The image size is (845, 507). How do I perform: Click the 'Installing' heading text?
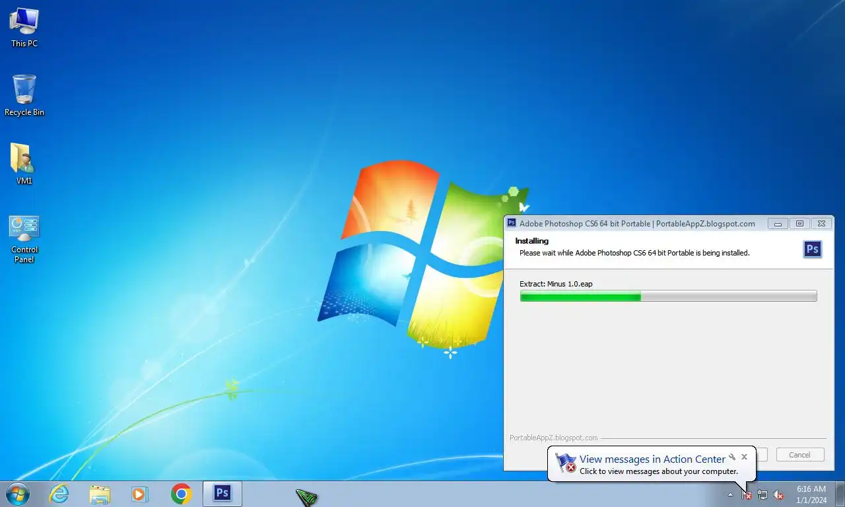(x=532, y=241)
